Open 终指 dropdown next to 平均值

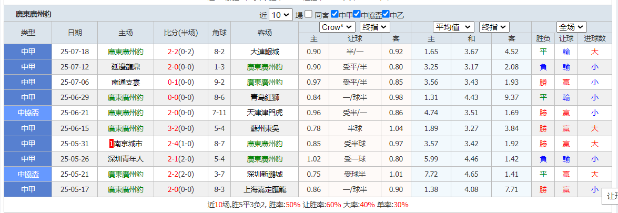(x=494, y=27)
